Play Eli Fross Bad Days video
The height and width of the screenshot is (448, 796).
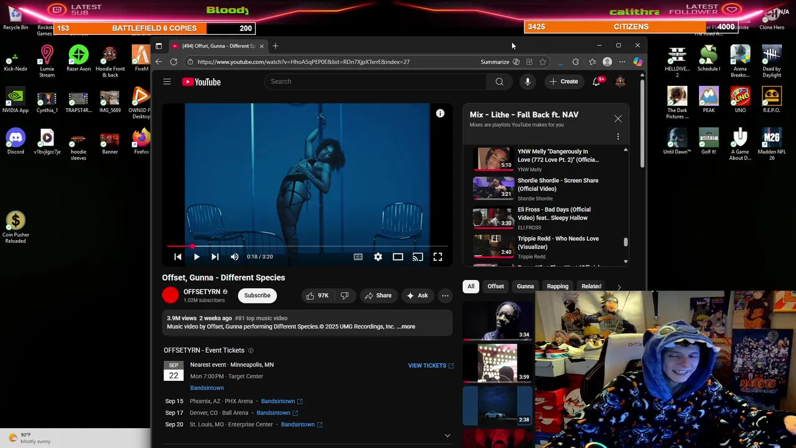[546, 218]
